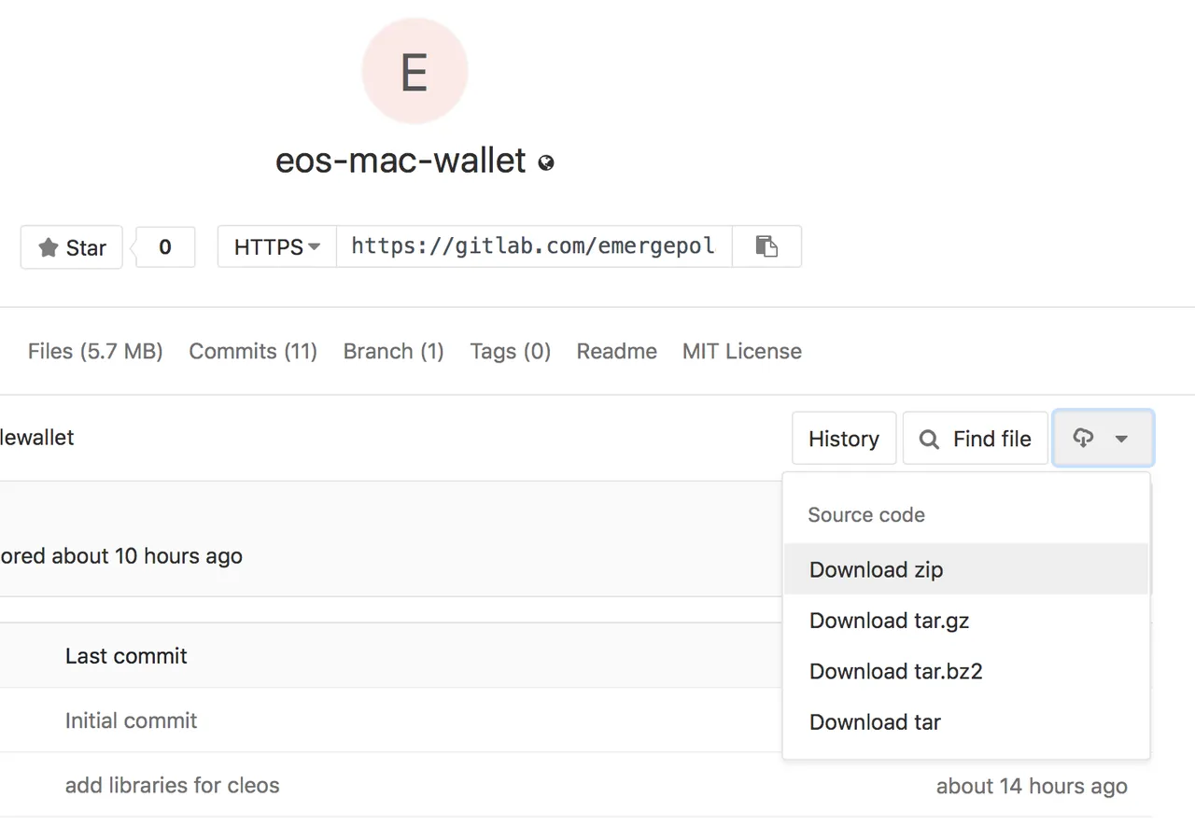The image size is (1195, 839).
Task: Select Download tar
Action: [x=966, y=722]
